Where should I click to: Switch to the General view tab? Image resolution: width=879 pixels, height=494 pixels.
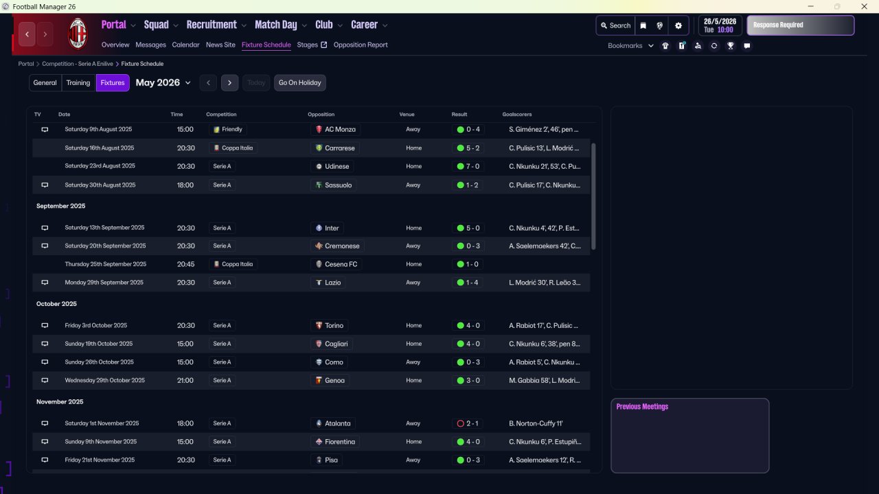[45, 83]
